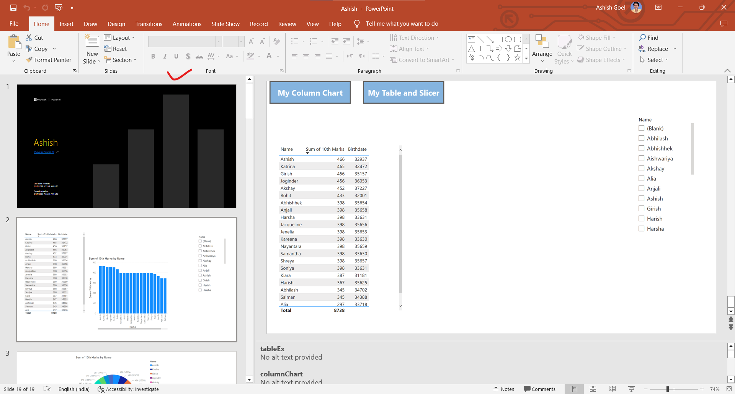Click the Strikethrough icon
This screenshot has width=735, height=394.
click(x=199, y=56)
